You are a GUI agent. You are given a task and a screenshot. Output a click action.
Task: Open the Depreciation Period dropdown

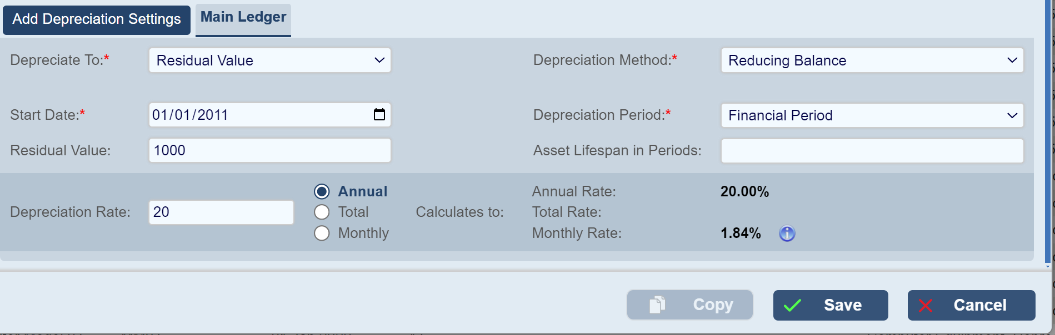coord(872,115)
